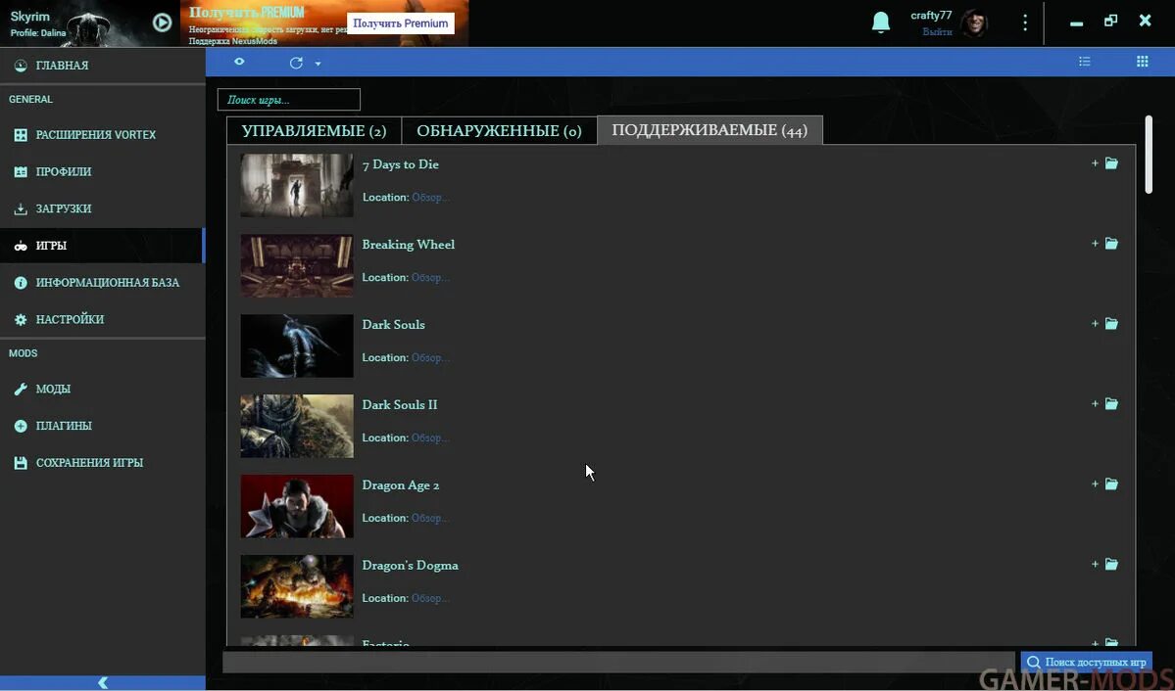This screenshot has width=1175, height=691.
Task: Collapse the sidebar with bottom chevron
Action: click(103, 683)
